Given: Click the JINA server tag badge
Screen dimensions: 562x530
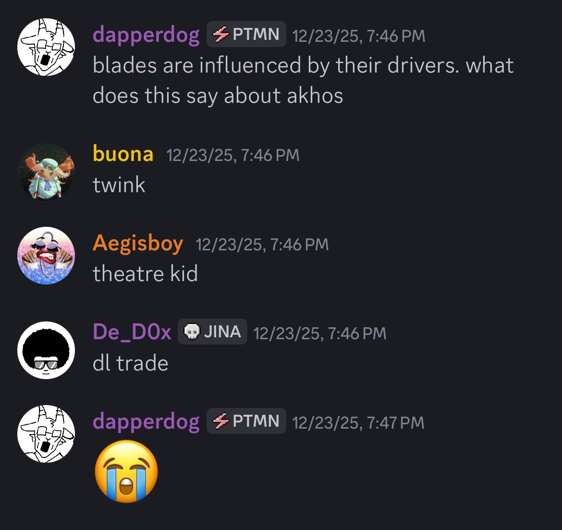Looking at the screenshot, I should [212, 332].
